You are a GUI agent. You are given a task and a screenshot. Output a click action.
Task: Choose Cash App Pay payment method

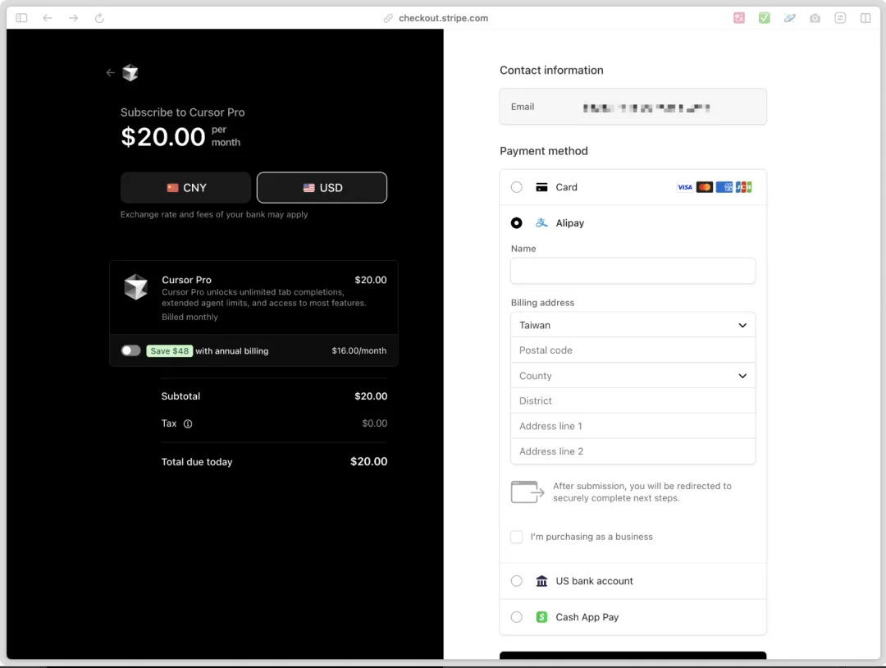click(x=517, y=617)
